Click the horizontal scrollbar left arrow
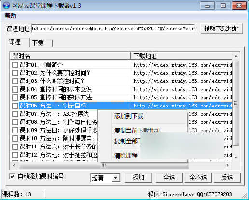 click(x=14, y=165)
